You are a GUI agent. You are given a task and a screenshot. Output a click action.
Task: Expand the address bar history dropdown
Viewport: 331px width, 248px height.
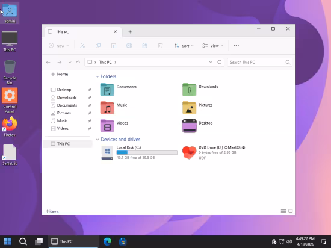211,62
